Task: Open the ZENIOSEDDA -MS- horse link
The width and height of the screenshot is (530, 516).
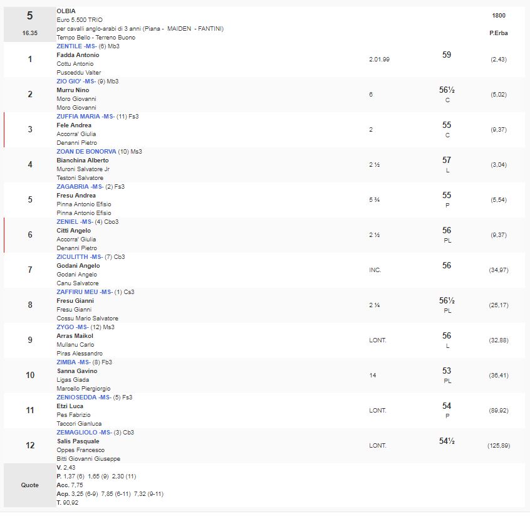Action: coord(84,398)
